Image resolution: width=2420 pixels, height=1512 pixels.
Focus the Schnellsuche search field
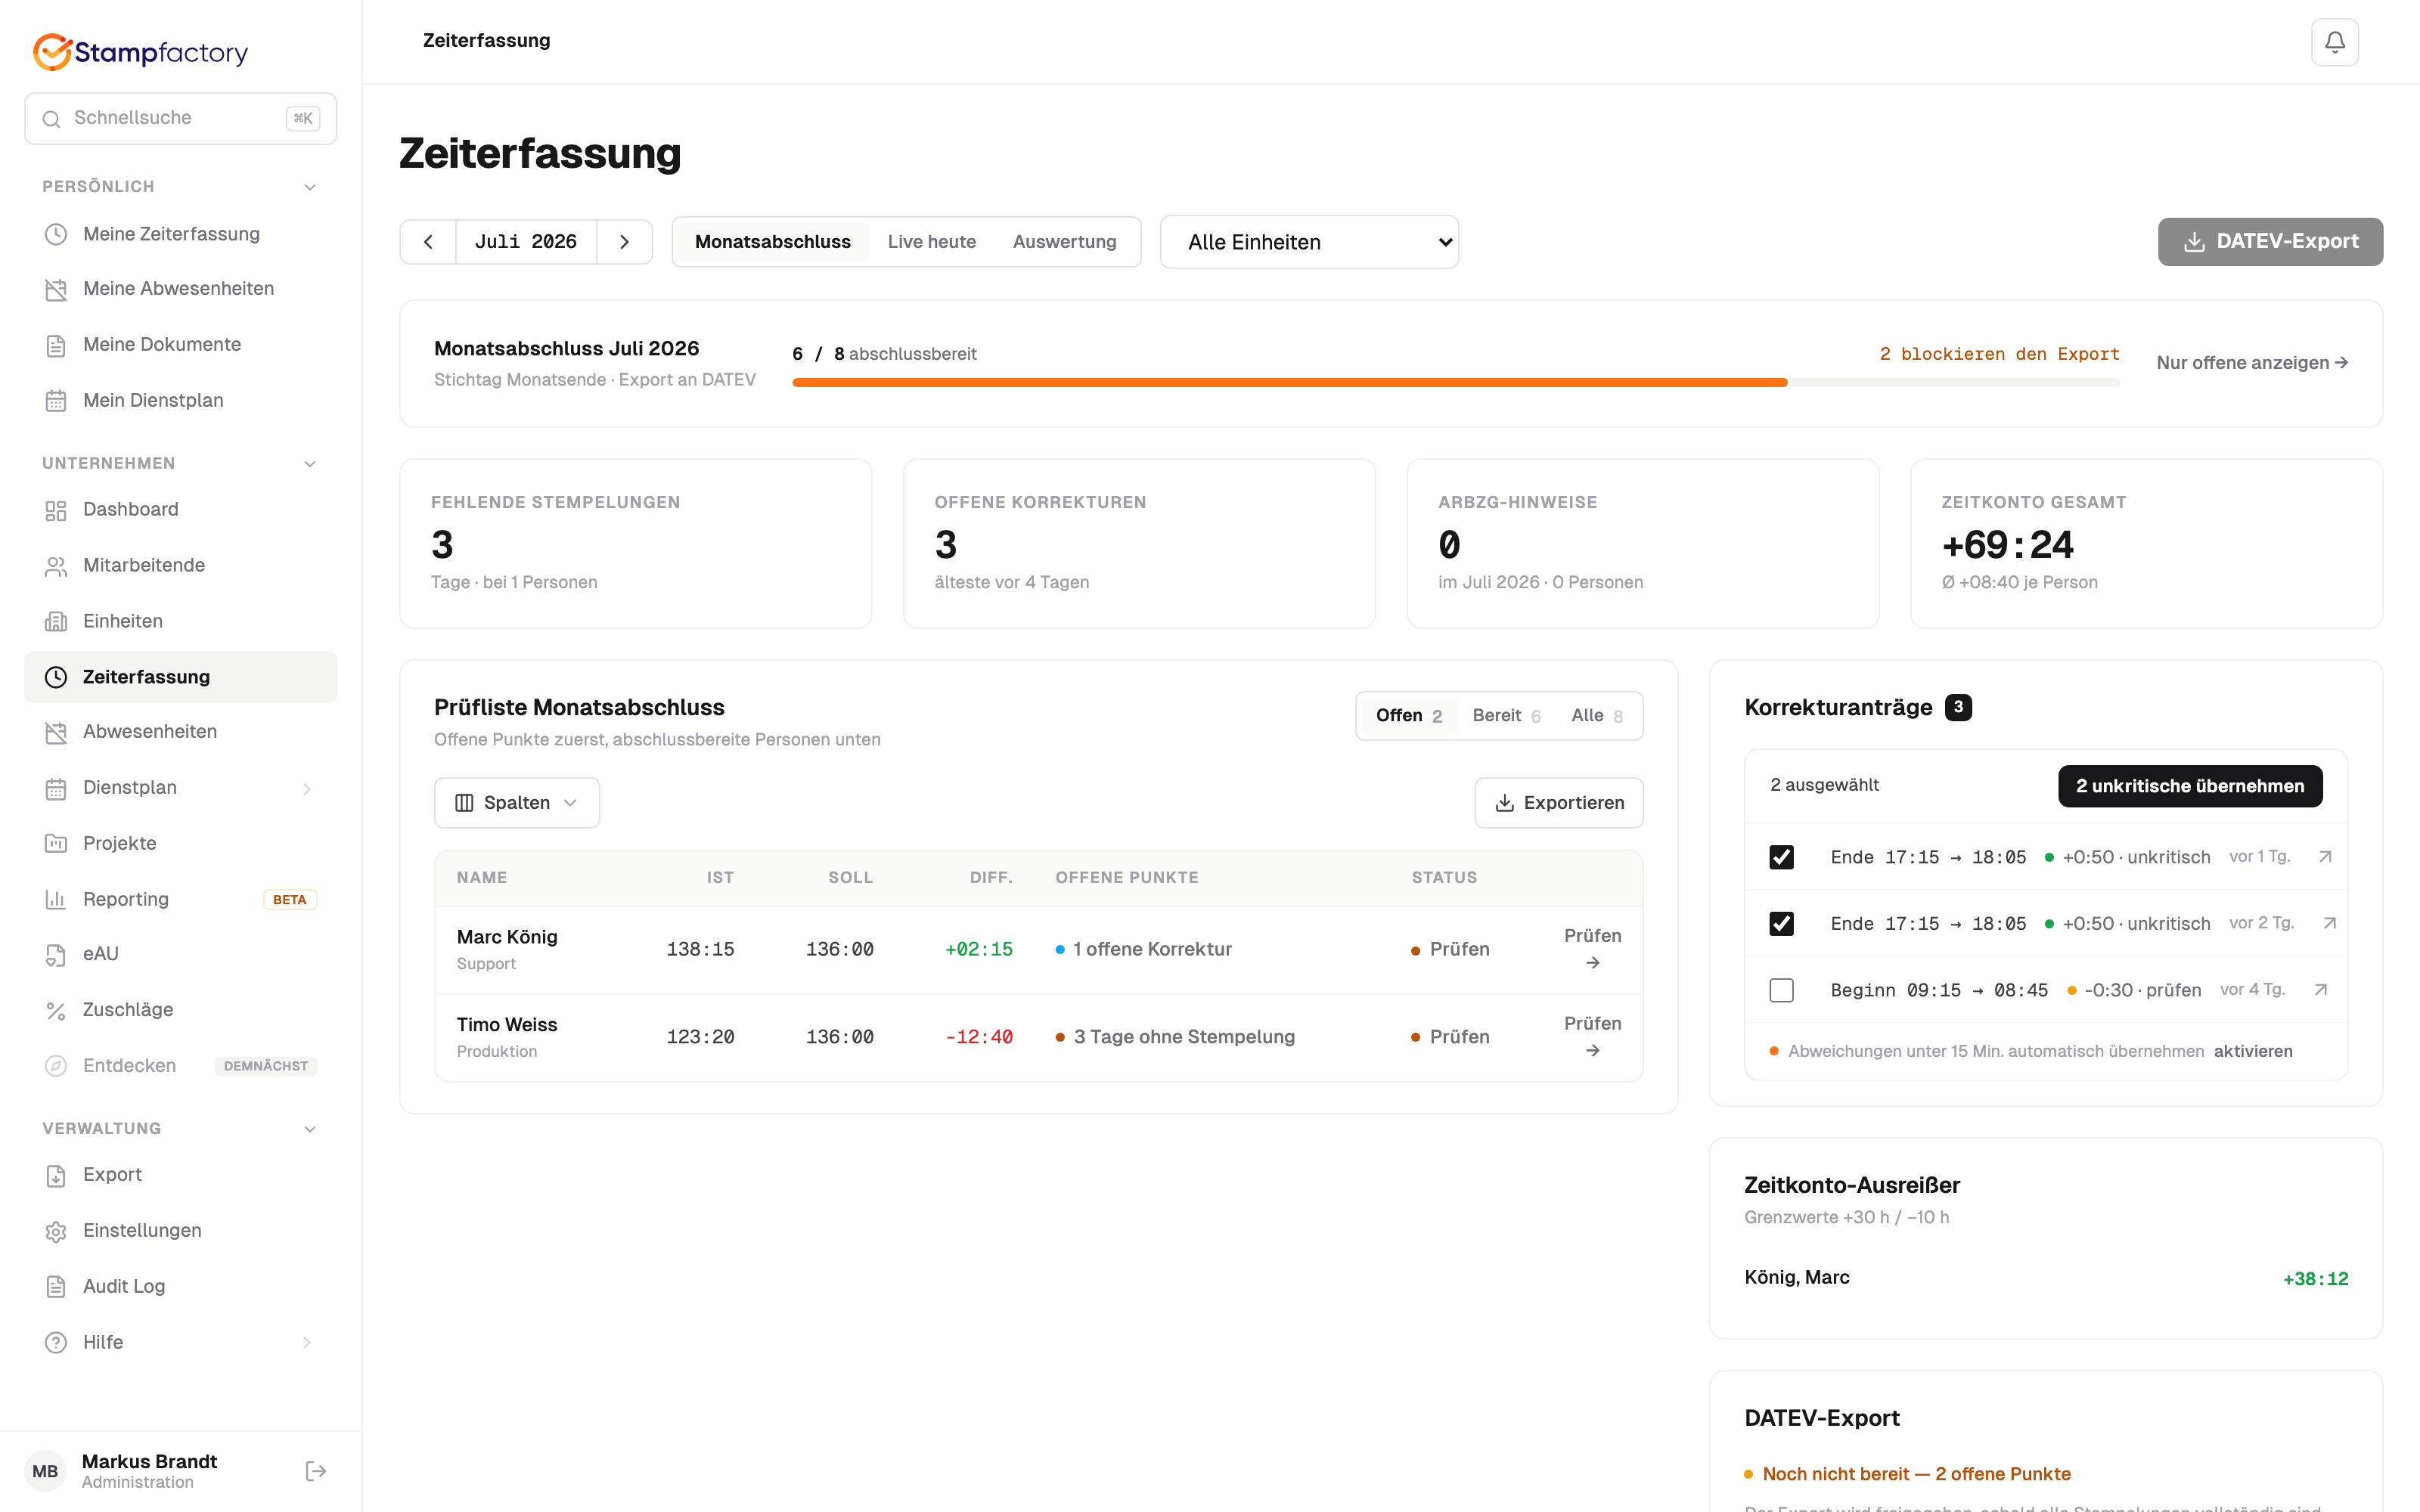pyautogui.click(x=180, y=118)
